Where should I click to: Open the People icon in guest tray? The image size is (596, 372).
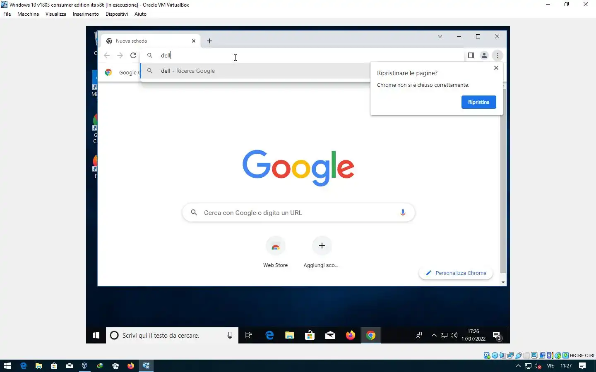tap(419, 335)
